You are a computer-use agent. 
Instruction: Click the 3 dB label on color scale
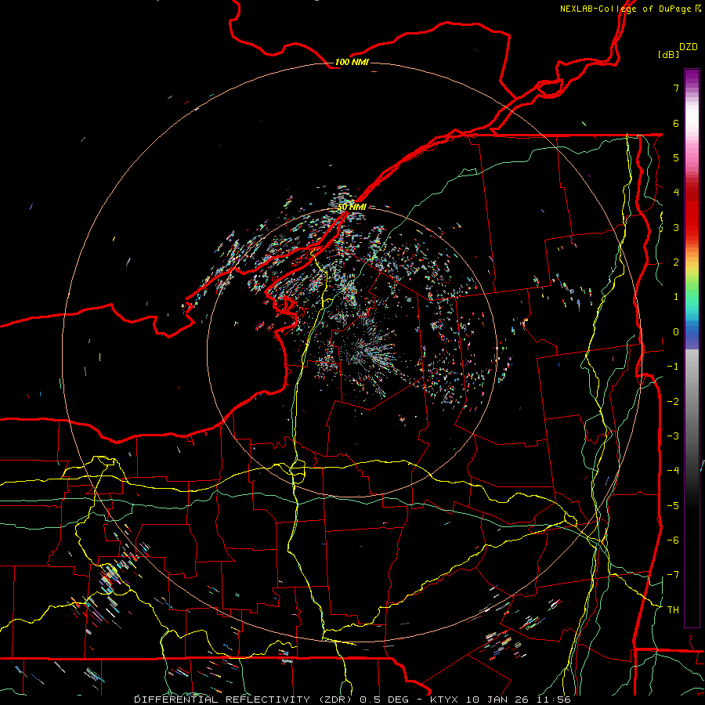tap(676, 227)
